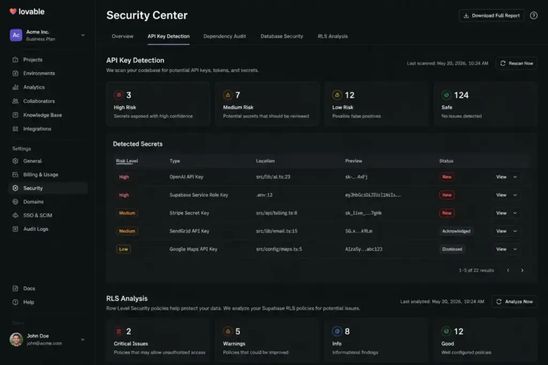Go to next page of results

click(522, 270)
